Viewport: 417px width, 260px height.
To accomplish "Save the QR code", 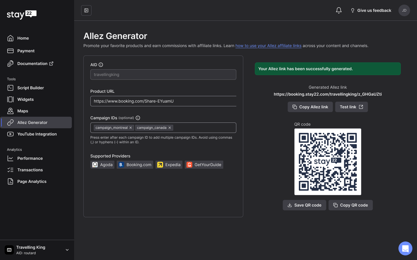I will [304, 205].
